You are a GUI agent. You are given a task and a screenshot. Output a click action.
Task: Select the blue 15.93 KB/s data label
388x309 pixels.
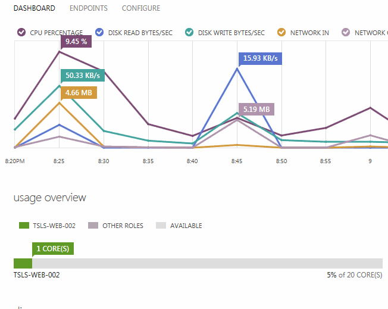pyautogui.click(x=261, y=58)
